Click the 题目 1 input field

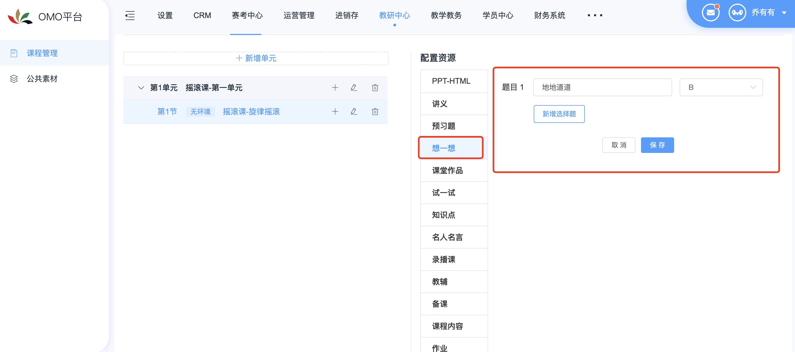coord(602,87)
